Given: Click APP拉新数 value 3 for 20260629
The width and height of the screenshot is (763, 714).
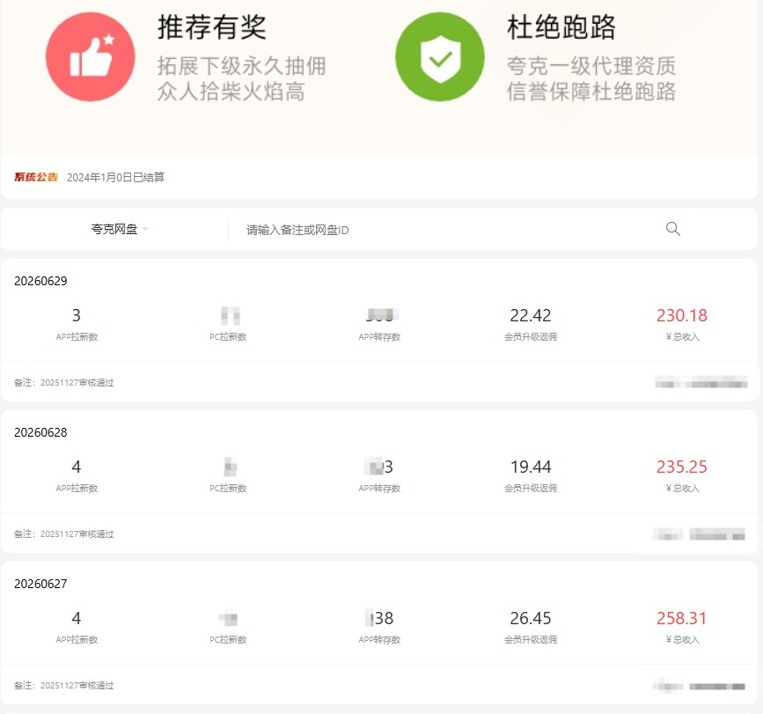Looking at the screenshot, I should [x=77, y=315].
